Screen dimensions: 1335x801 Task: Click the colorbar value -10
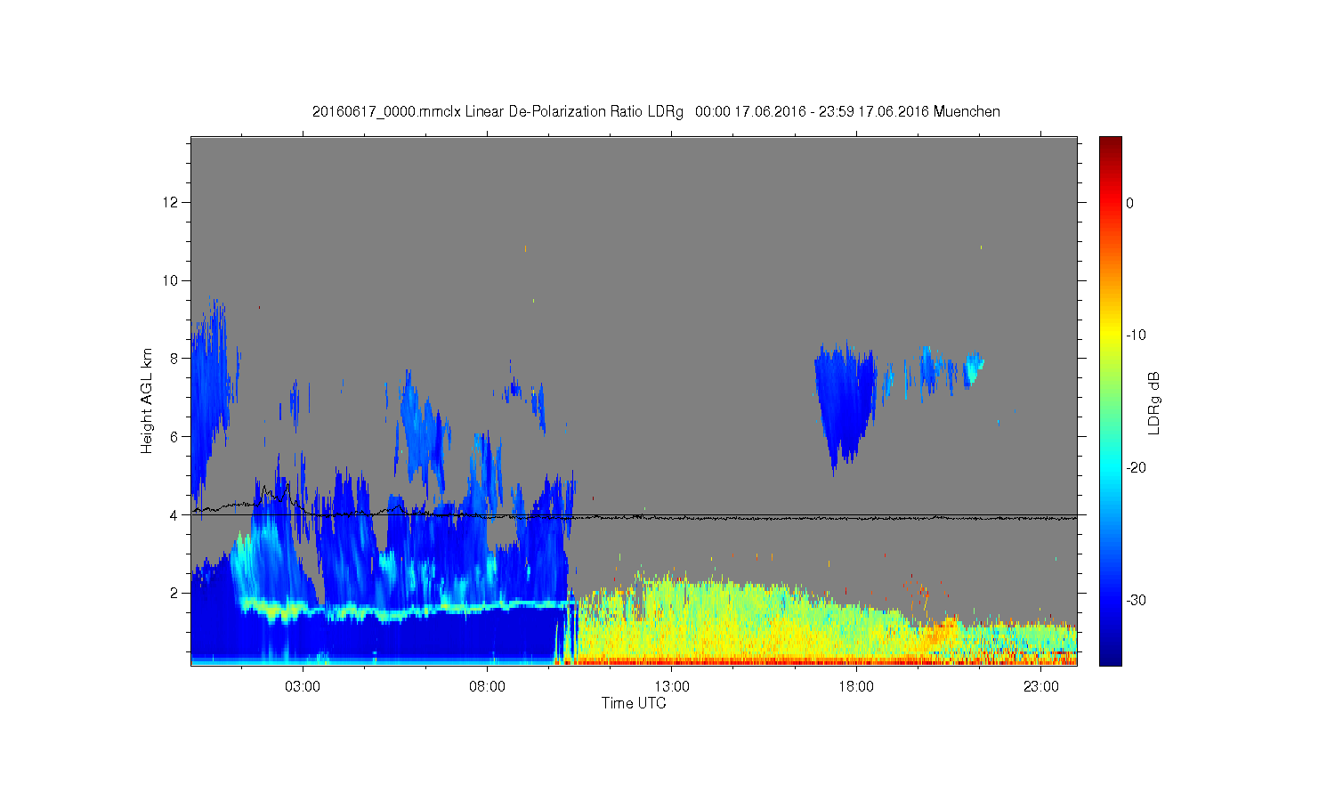point(1136,336)
